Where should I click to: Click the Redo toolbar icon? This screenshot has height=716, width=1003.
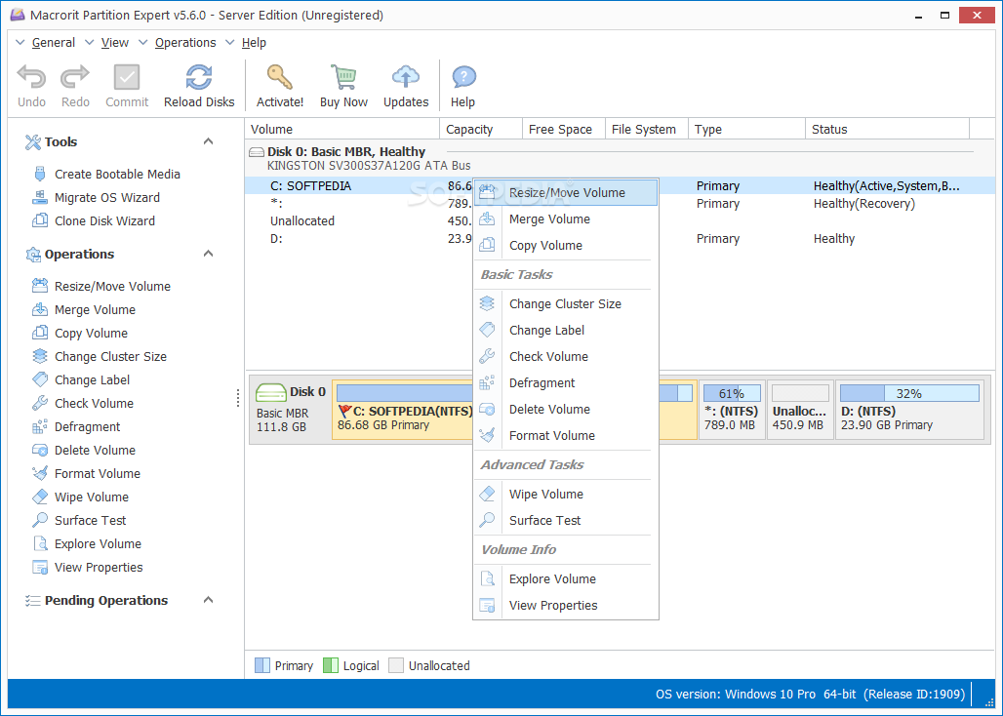[x=75, y=78]
